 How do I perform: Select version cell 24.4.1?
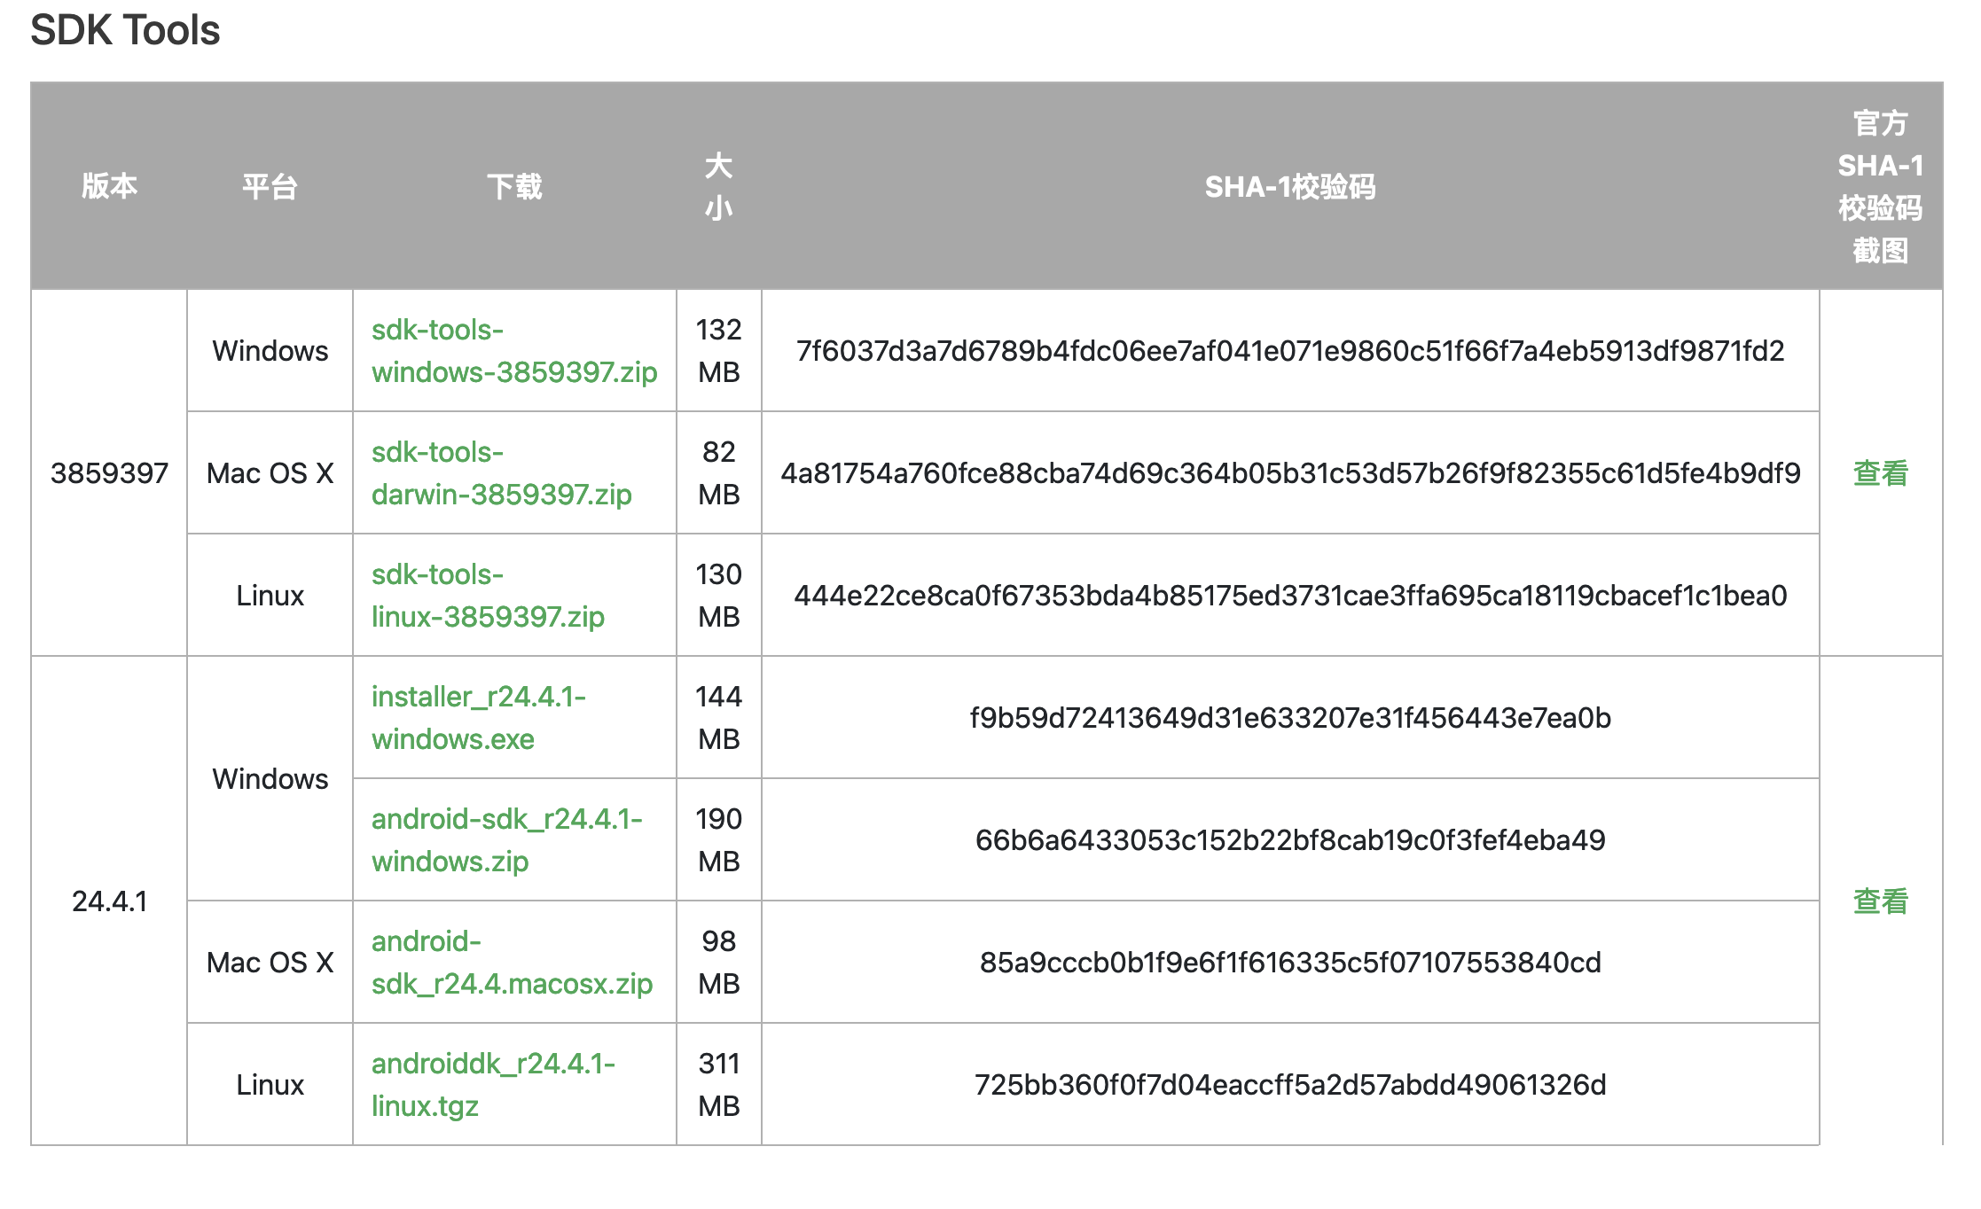pos(109,901)
